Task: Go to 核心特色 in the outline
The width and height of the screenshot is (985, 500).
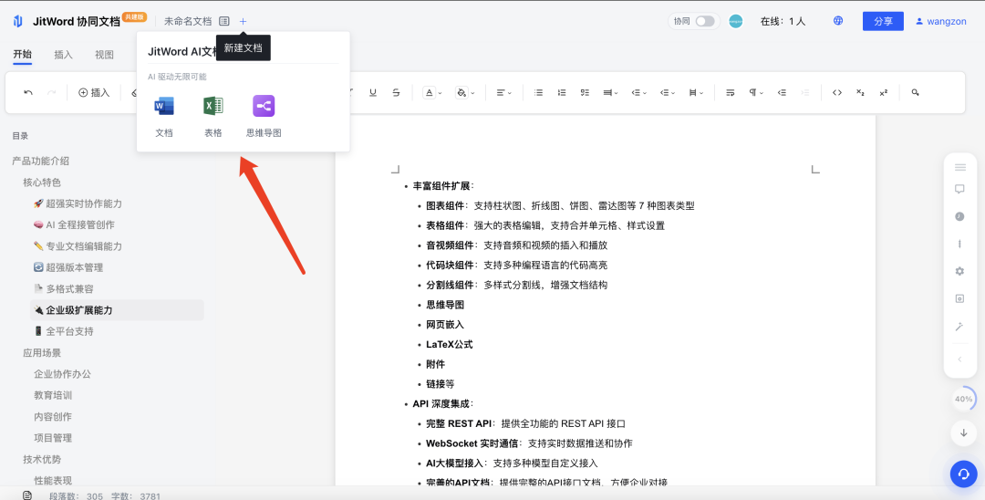Action: [42, 182]
